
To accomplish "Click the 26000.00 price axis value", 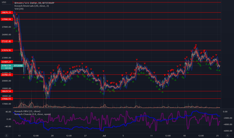I will (7, 35).
